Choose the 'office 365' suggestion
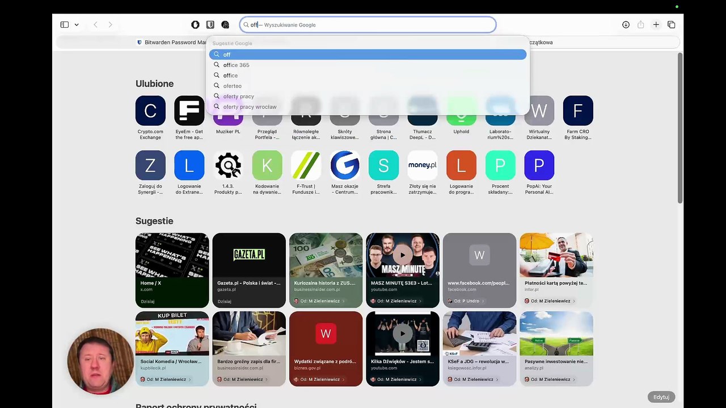The width and height of the screenshot is (726, 408). click(368, 65)
